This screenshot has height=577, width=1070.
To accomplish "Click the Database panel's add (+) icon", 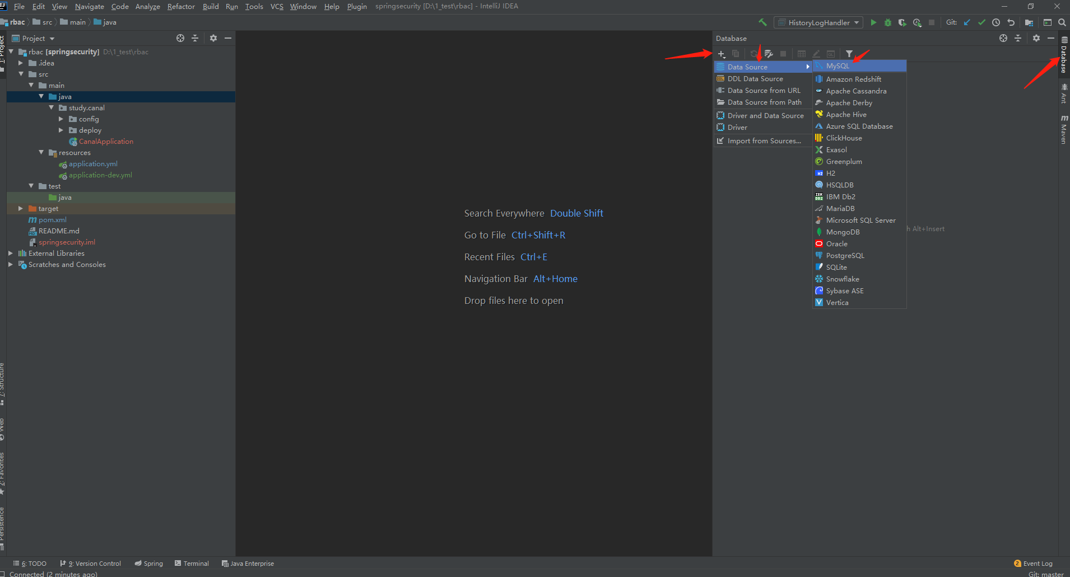I will pyautogui.click(x=722, y=54).
